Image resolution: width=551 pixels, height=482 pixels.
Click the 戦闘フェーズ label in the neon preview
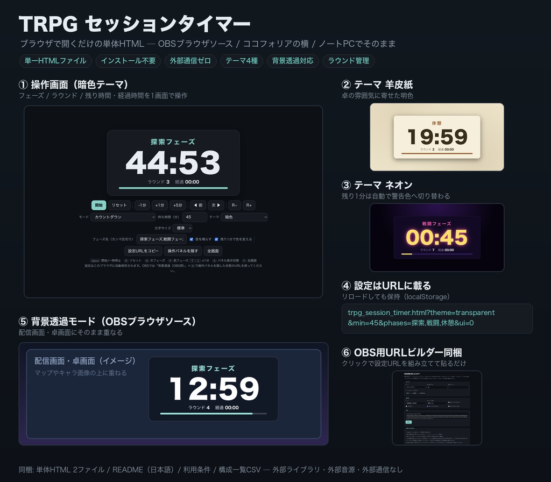437,223
